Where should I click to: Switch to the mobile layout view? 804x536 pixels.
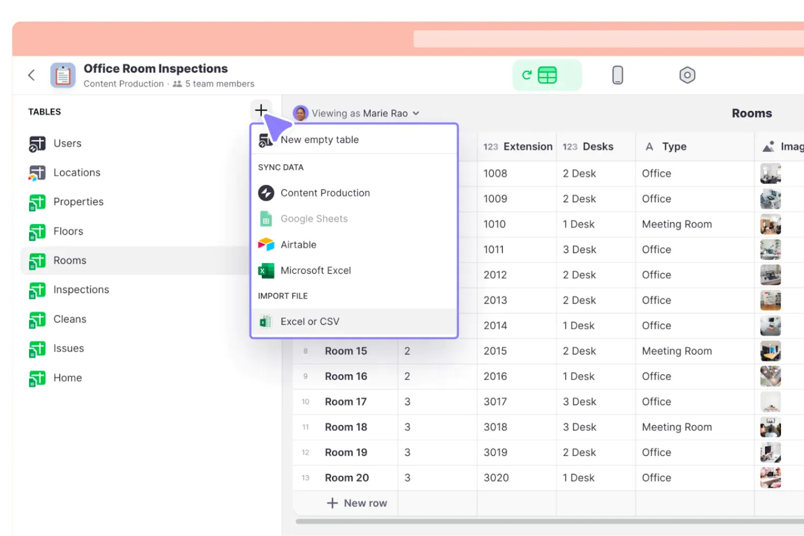coord(618,75)
